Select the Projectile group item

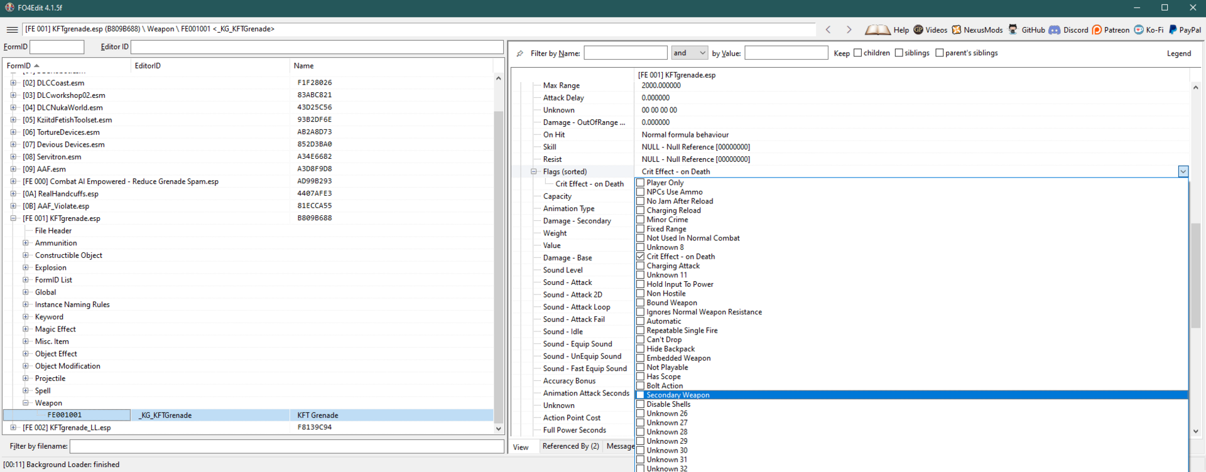click(50, 378)
